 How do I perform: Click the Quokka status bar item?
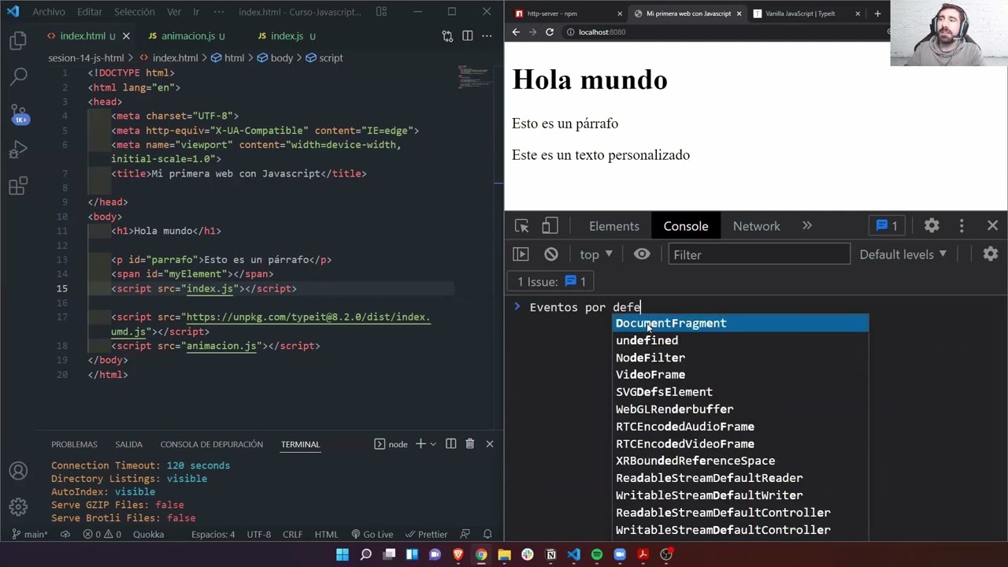(148, 534)
